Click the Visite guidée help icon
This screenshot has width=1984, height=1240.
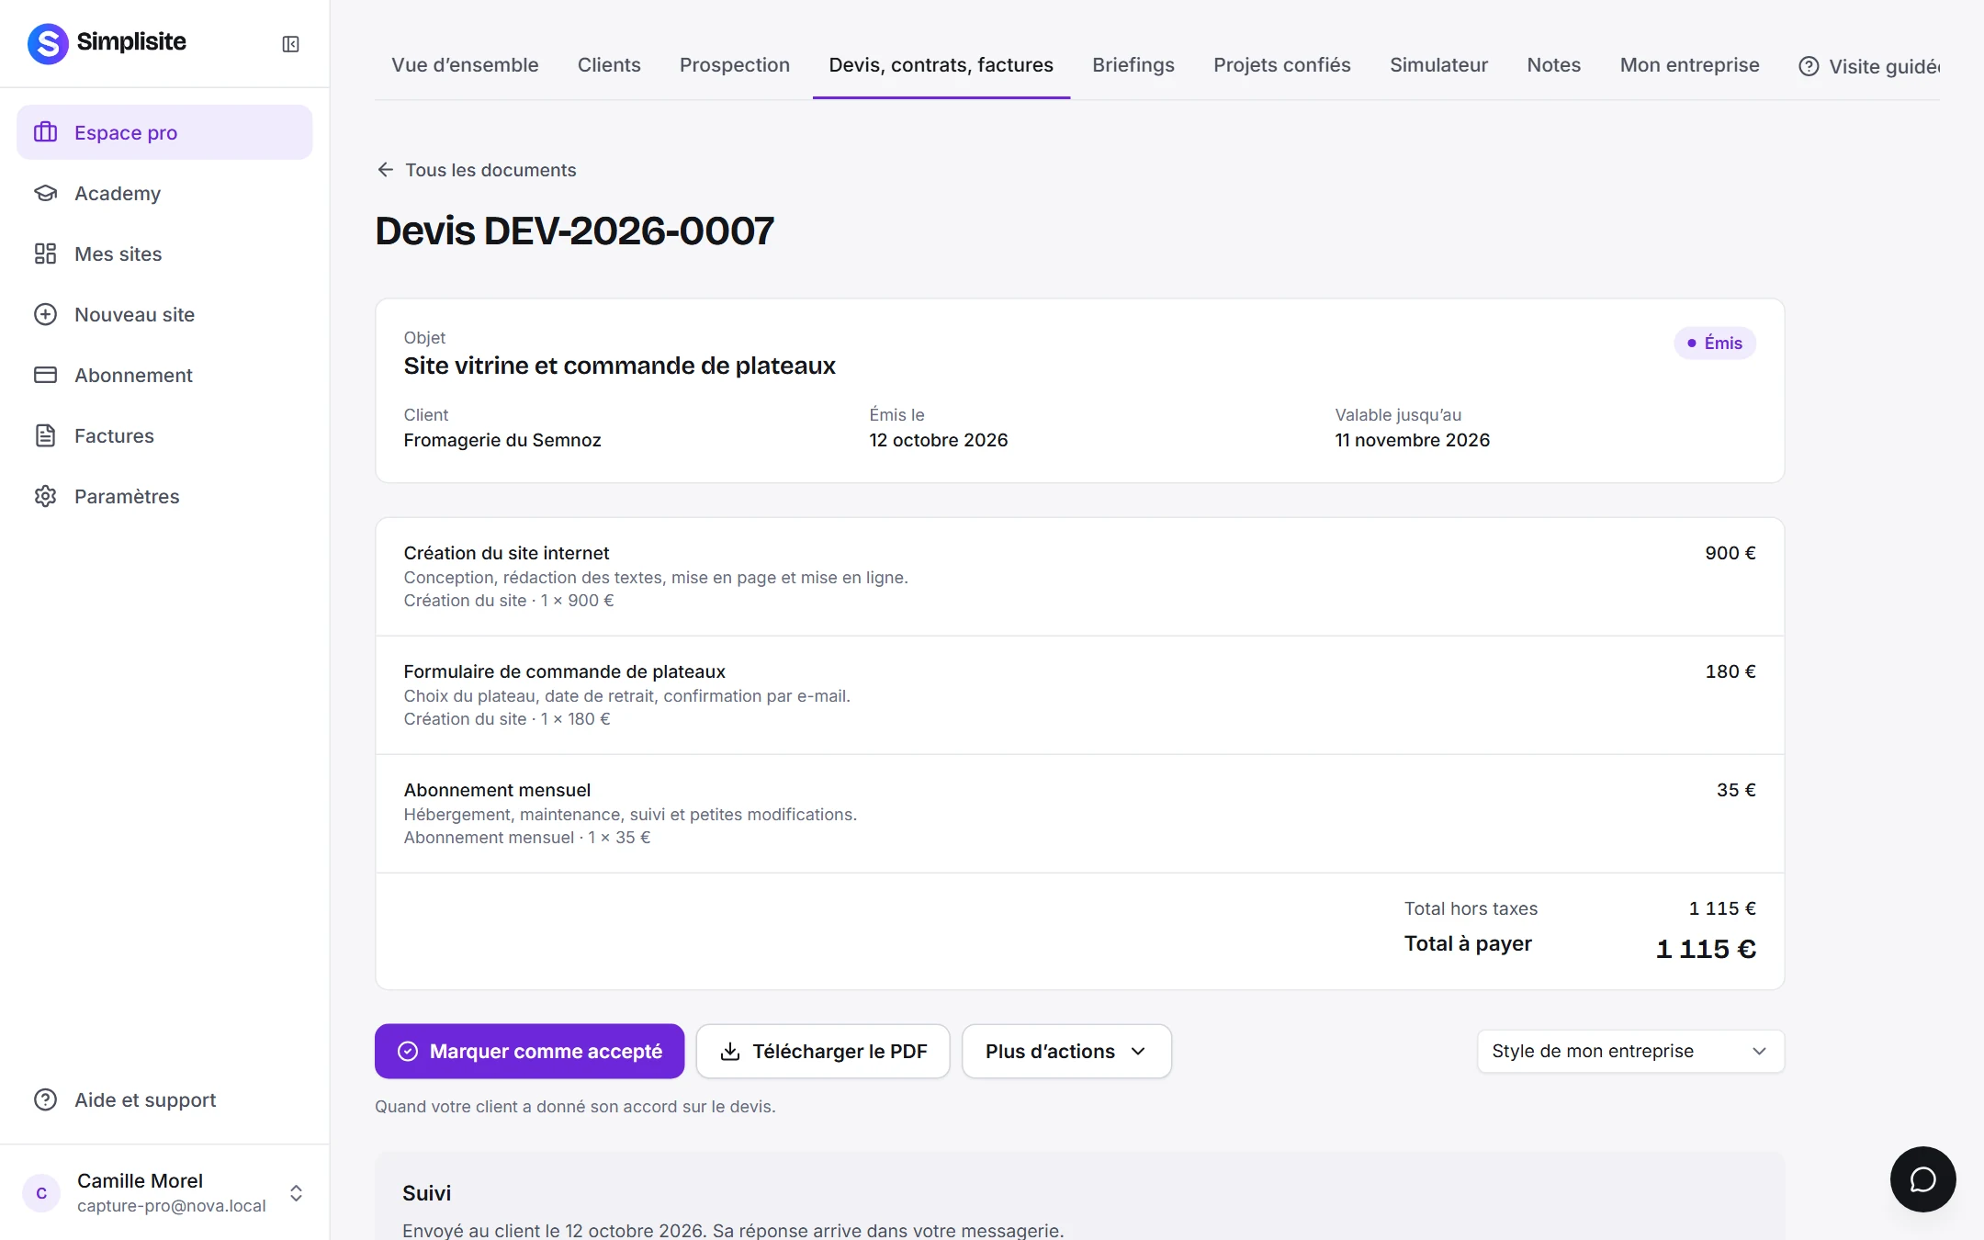coord(1809,66)
